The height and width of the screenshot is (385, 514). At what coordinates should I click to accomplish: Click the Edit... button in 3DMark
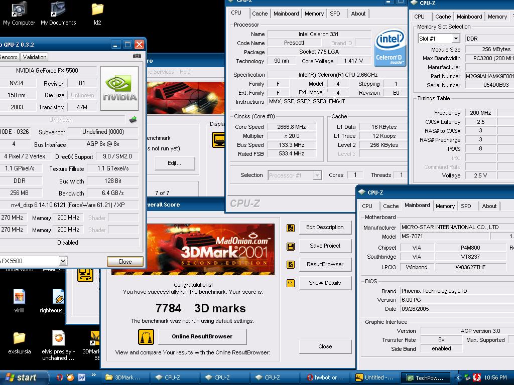[x=174, y=163]
